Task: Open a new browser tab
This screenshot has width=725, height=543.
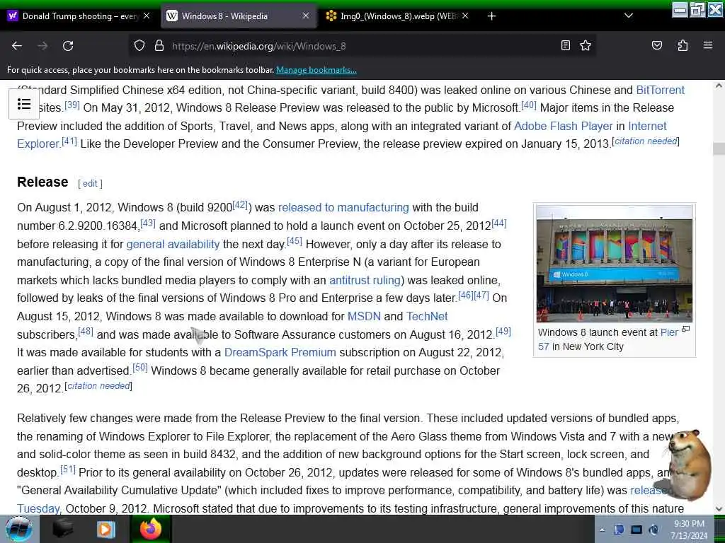Action: (491, 16)
